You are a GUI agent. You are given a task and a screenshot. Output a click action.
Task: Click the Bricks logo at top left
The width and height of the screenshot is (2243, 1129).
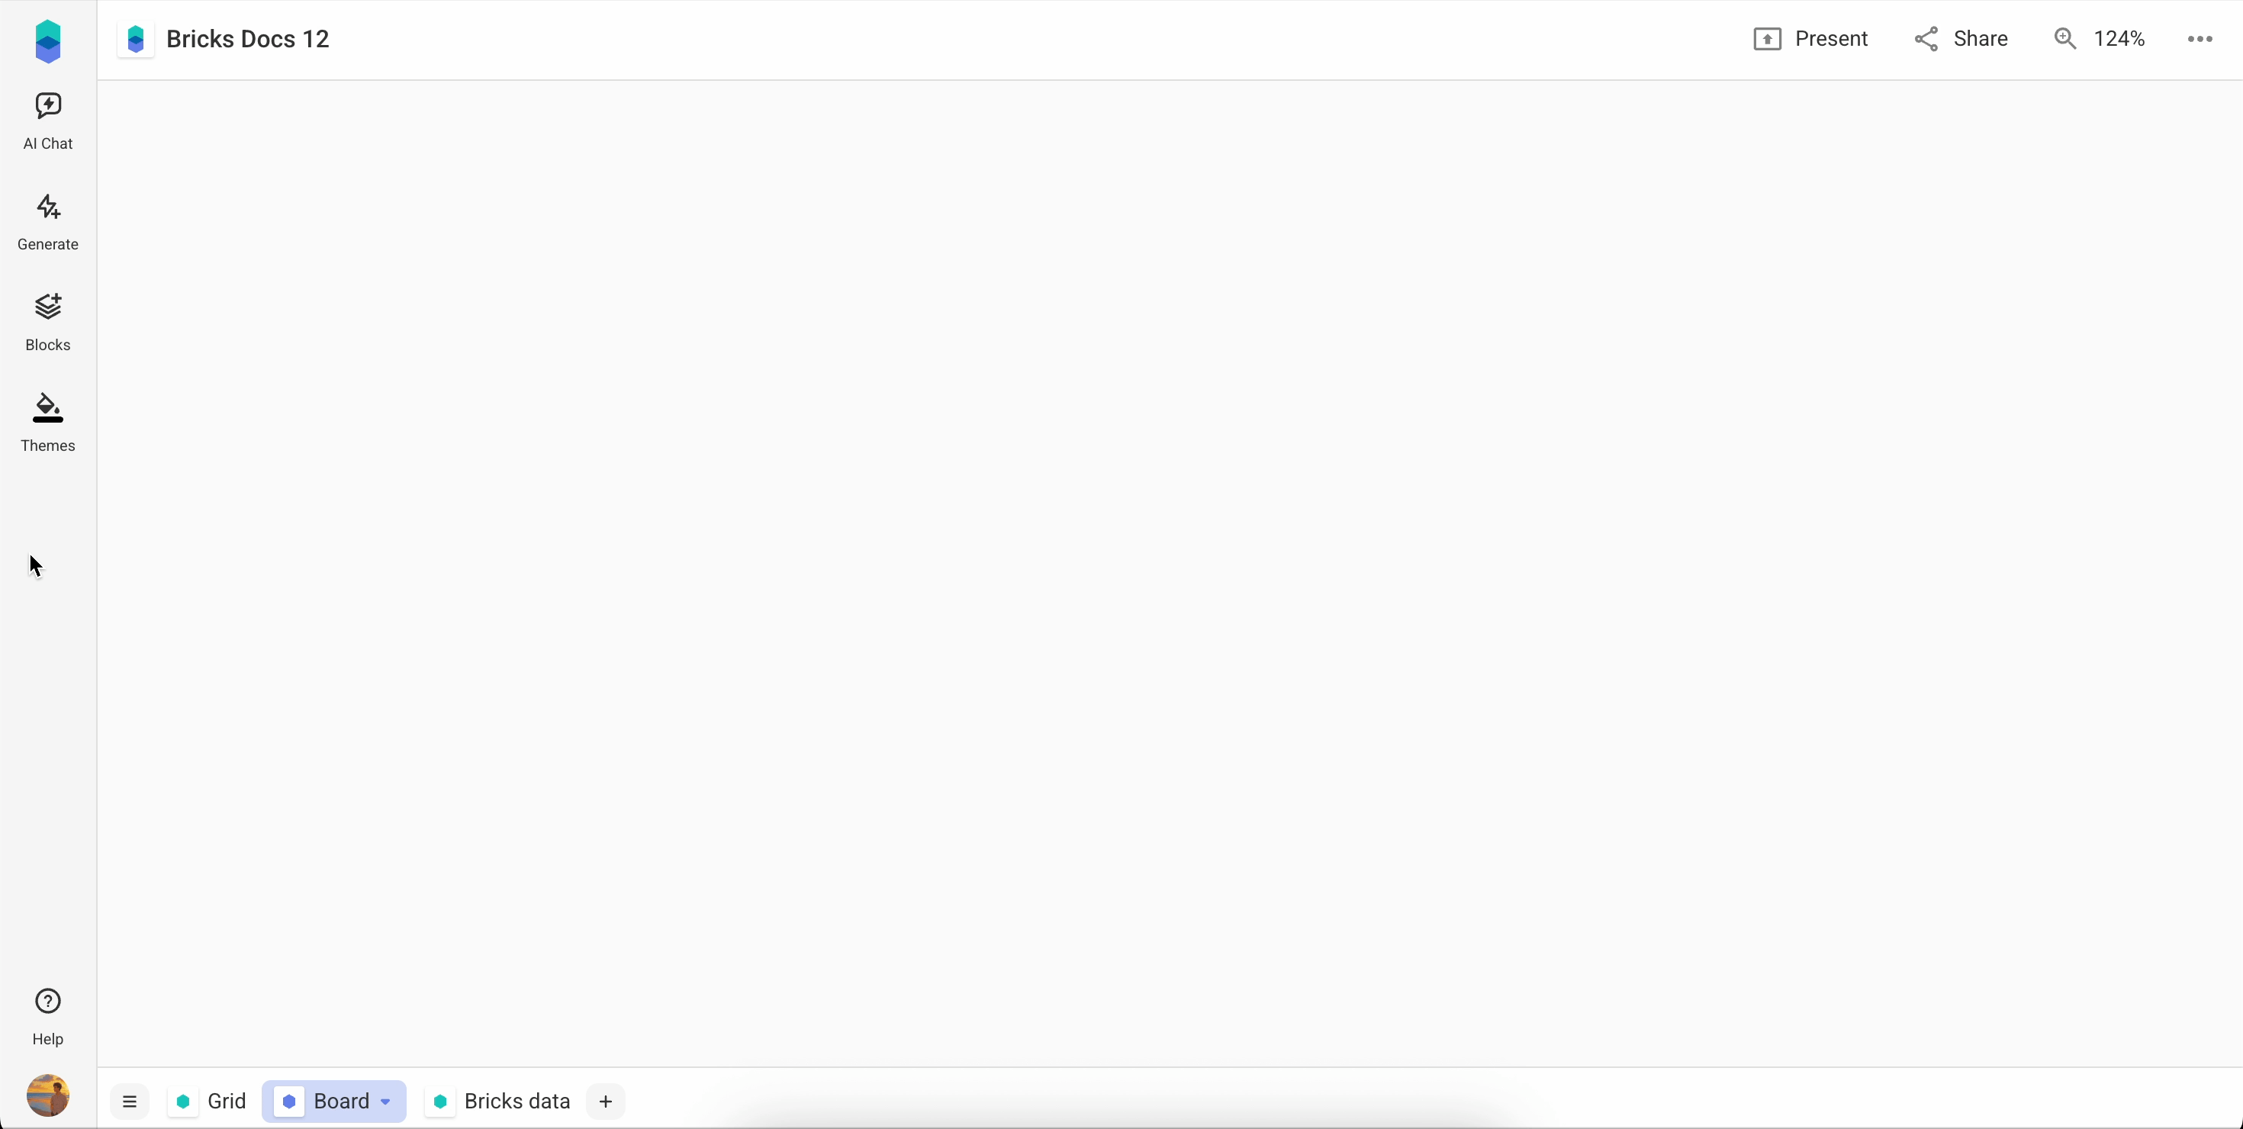48,42
